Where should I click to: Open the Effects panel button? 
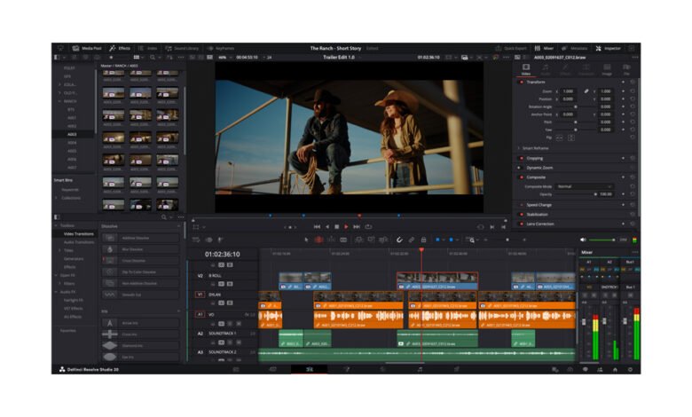[x=120, y=48]
